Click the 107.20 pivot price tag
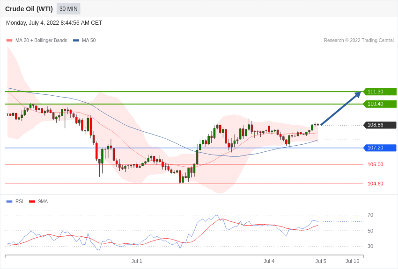Screen dimensions: 398x269 (380, 148)
